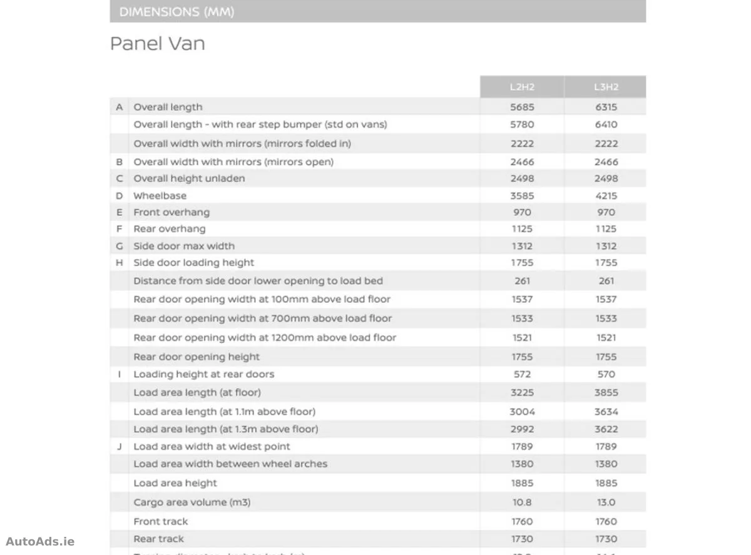Select Load area length at floor 3855
Image resolution: width=751 pixels, height=555 pixels.
(x=606, y=392)
